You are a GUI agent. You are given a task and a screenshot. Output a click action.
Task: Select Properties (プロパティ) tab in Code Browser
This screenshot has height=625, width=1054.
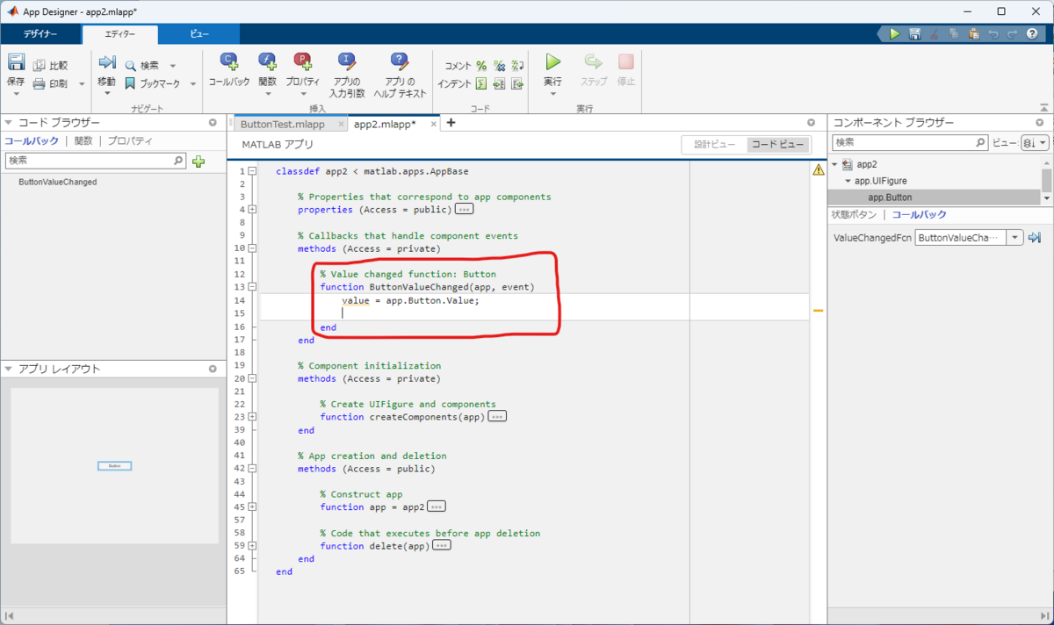pos(130,140)
